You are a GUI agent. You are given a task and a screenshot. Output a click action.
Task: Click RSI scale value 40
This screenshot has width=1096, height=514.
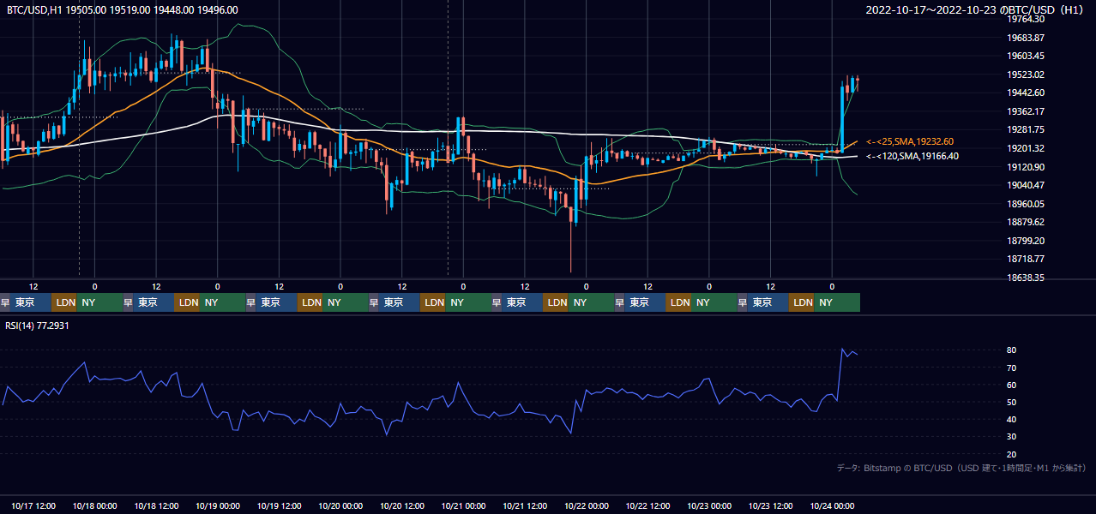click(1012, 419)
